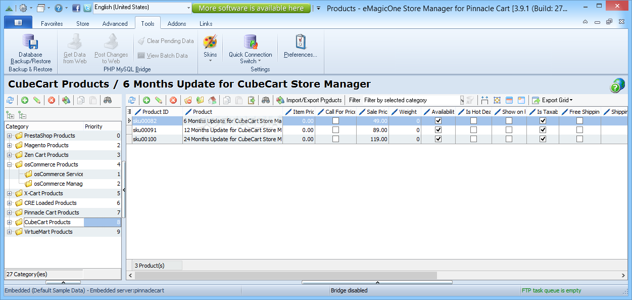Image resolution: width=632 pixels, height=300 pixels.
Task: Toggle Call For Price for sku00082
Action: [x=335, y=121]
